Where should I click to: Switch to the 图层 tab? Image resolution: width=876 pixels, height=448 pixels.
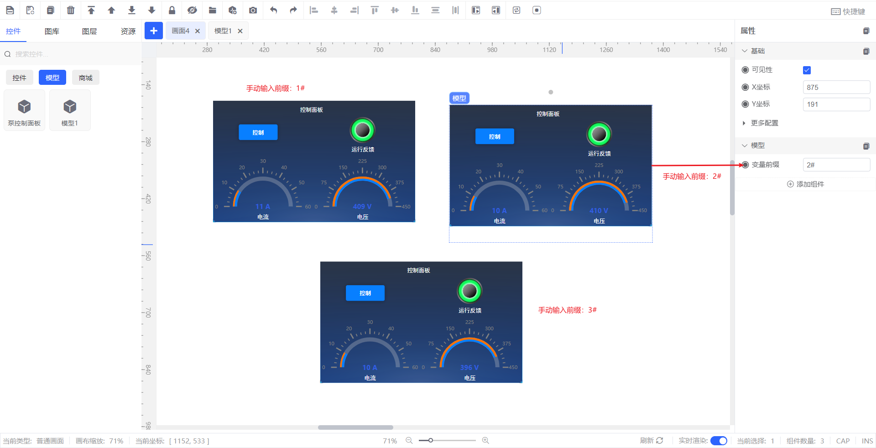coord(89,31)
